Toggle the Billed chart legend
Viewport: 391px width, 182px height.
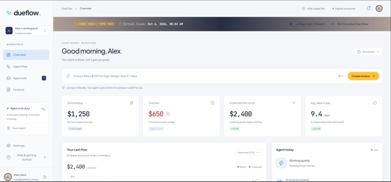click(x=242, y=167)
